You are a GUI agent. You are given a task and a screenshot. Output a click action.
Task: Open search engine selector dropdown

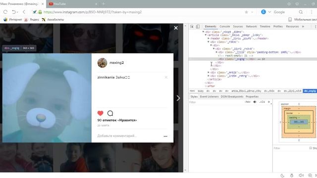269,12
